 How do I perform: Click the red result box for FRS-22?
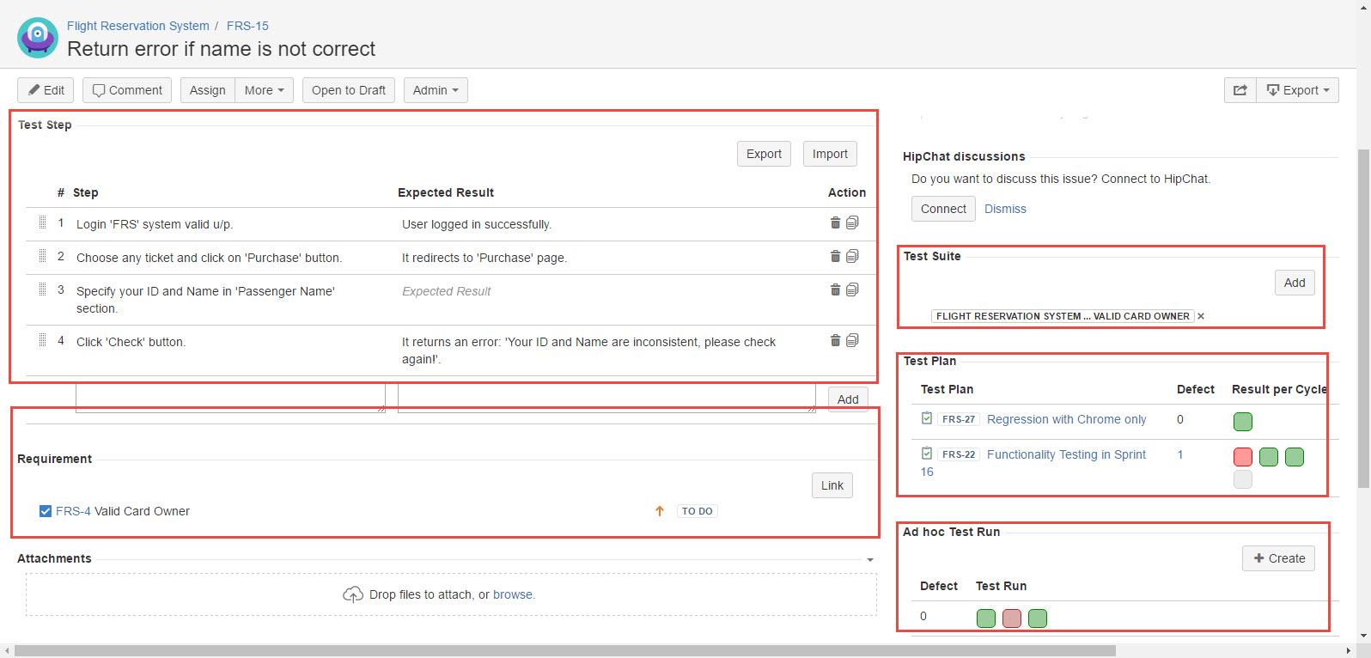[x=1242, y=457]
